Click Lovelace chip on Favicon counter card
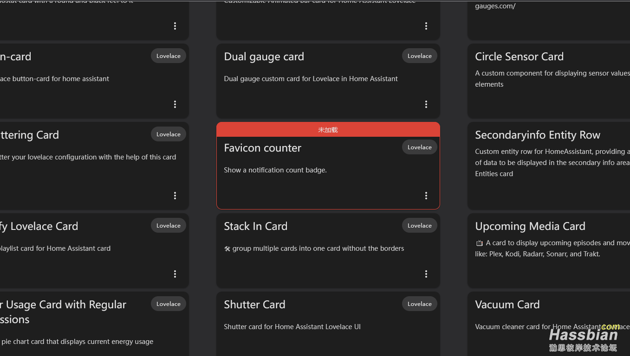This screenshot has width=630, height=356. click(420, 147)
